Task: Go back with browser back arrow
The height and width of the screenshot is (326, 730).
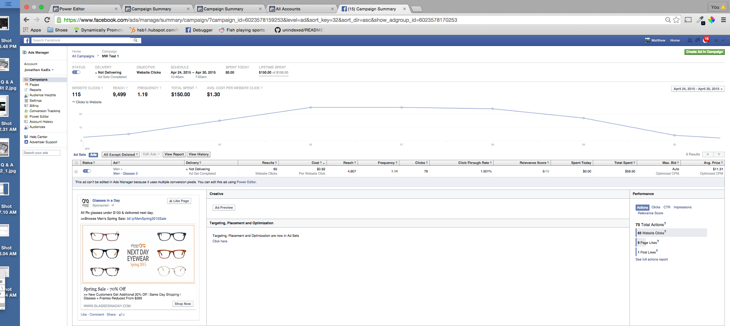Action: point(26,20)
